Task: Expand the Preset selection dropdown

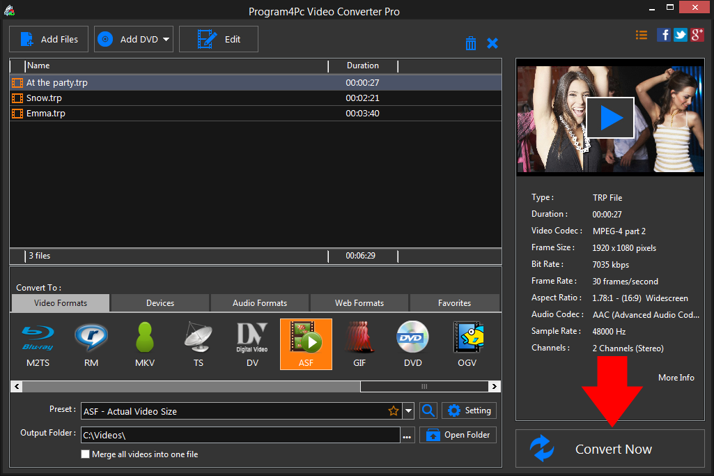Action: coord(408,410)
